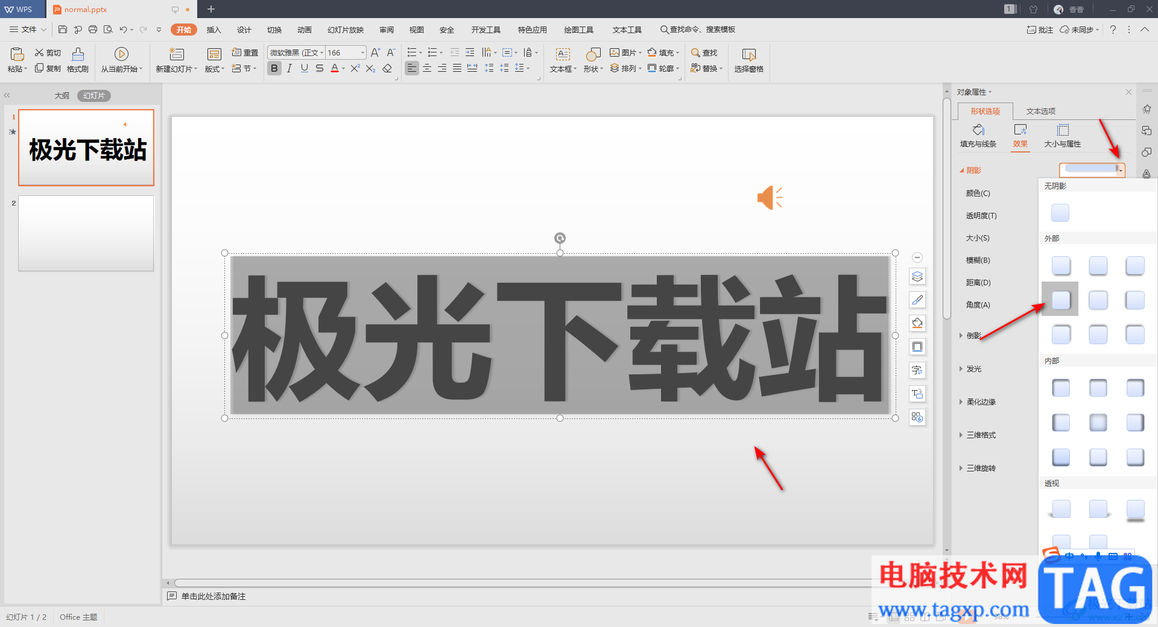
Task: Click to add notes below slide
Action: click(214, 596)
